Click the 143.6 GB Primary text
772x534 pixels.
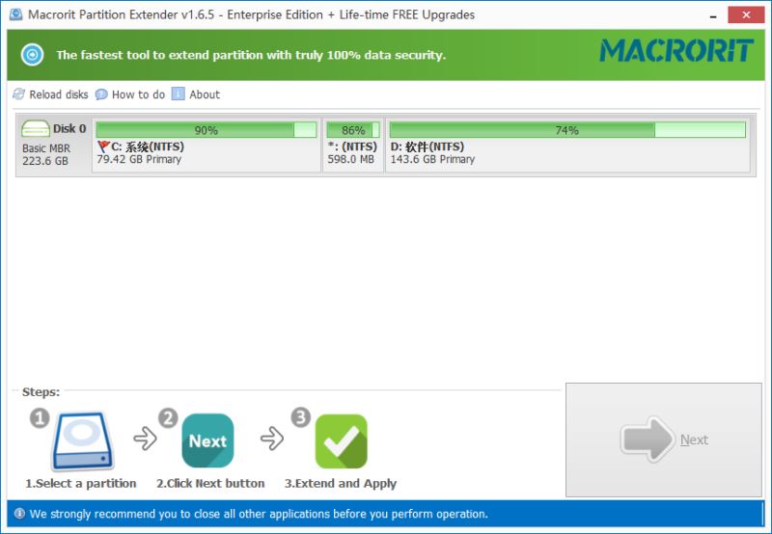click(x=432, y=159)
